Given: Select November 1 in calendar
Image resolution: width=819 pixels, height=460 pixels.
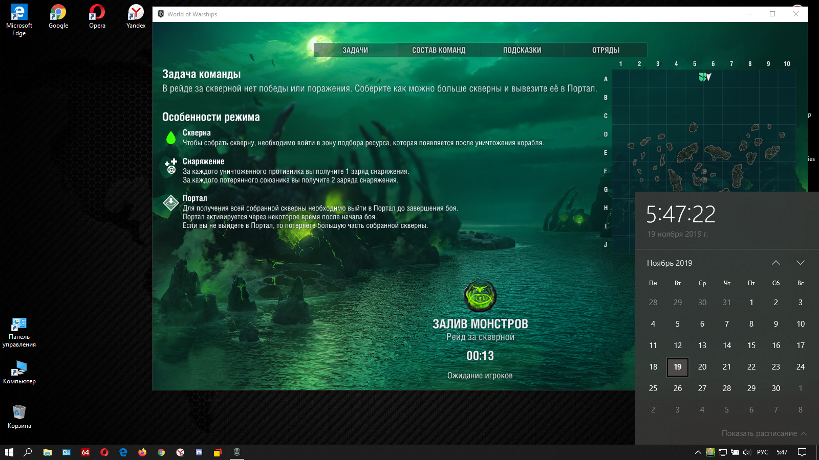Looking at the screenshot, I should click(x=751, y=303).
